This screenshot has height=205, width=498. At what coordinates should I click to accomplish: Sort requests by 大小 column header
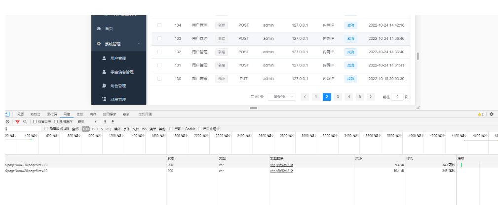pos(380,158)
